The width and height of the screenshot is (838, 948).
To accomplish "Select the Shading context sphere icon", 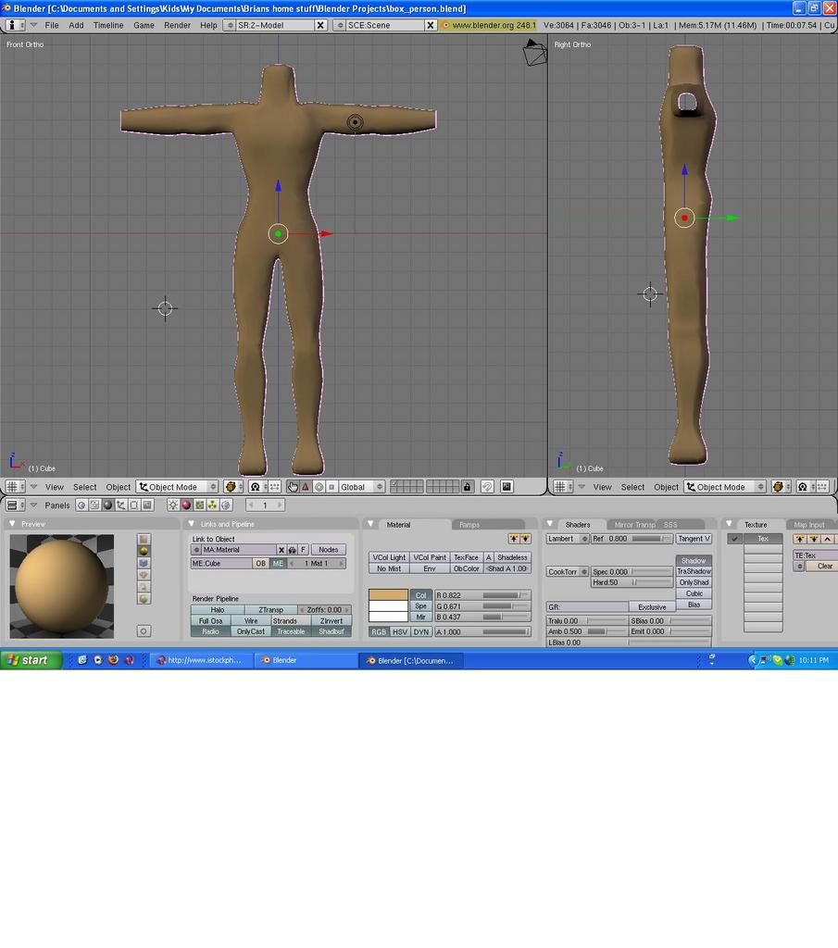I will (107, 505).
